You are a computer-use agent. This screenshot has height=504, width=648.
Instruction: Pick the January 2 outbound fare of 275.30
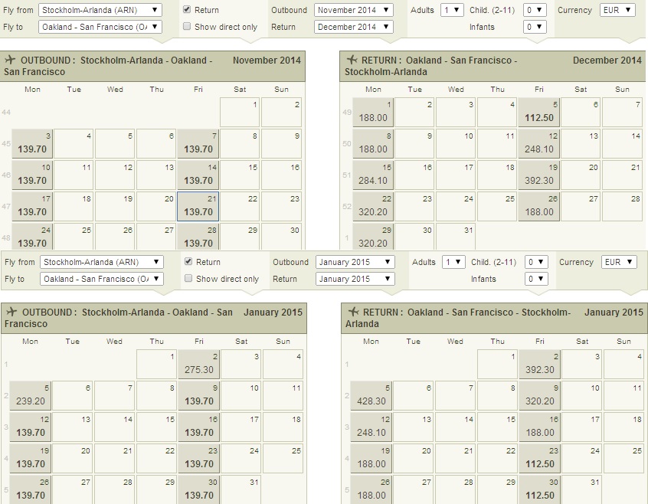pos(199,364)
